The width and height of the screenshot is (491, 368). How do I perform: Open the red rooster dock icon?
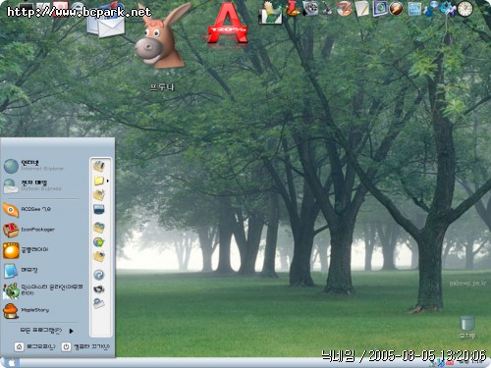coord(293,8)
